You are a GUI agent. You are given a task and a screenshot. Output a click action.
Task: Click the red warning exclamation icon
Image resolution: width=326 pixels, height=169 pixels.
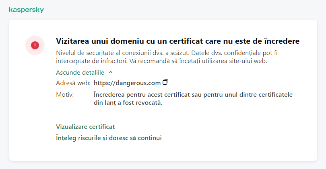35,45
